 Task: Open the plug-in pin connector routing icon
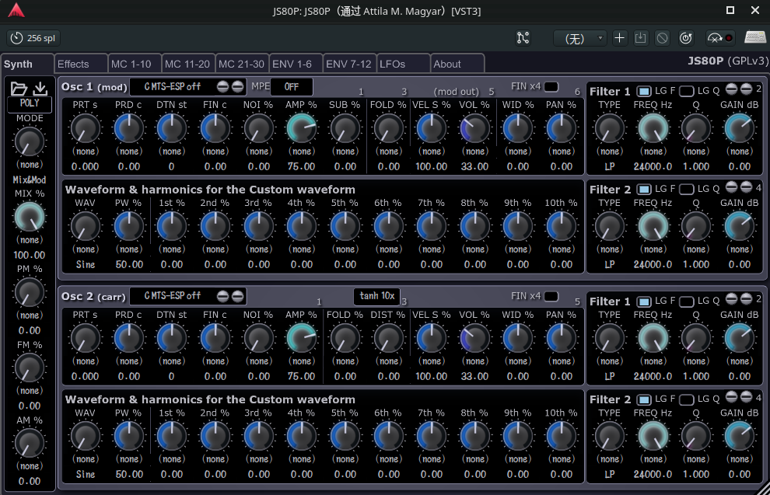tap(523, 38)
